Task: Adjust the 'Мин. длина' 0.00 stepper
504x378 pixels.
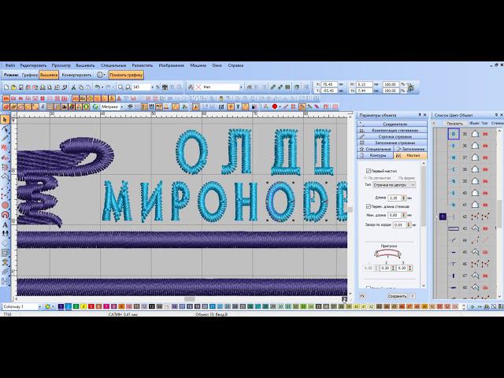Action: (404, 215)
